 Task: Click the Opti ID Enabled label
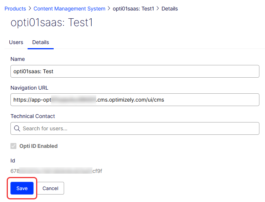(38, 146)
